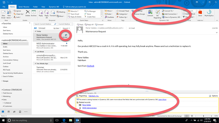Click the Set Regarding button

coord(157,14)
